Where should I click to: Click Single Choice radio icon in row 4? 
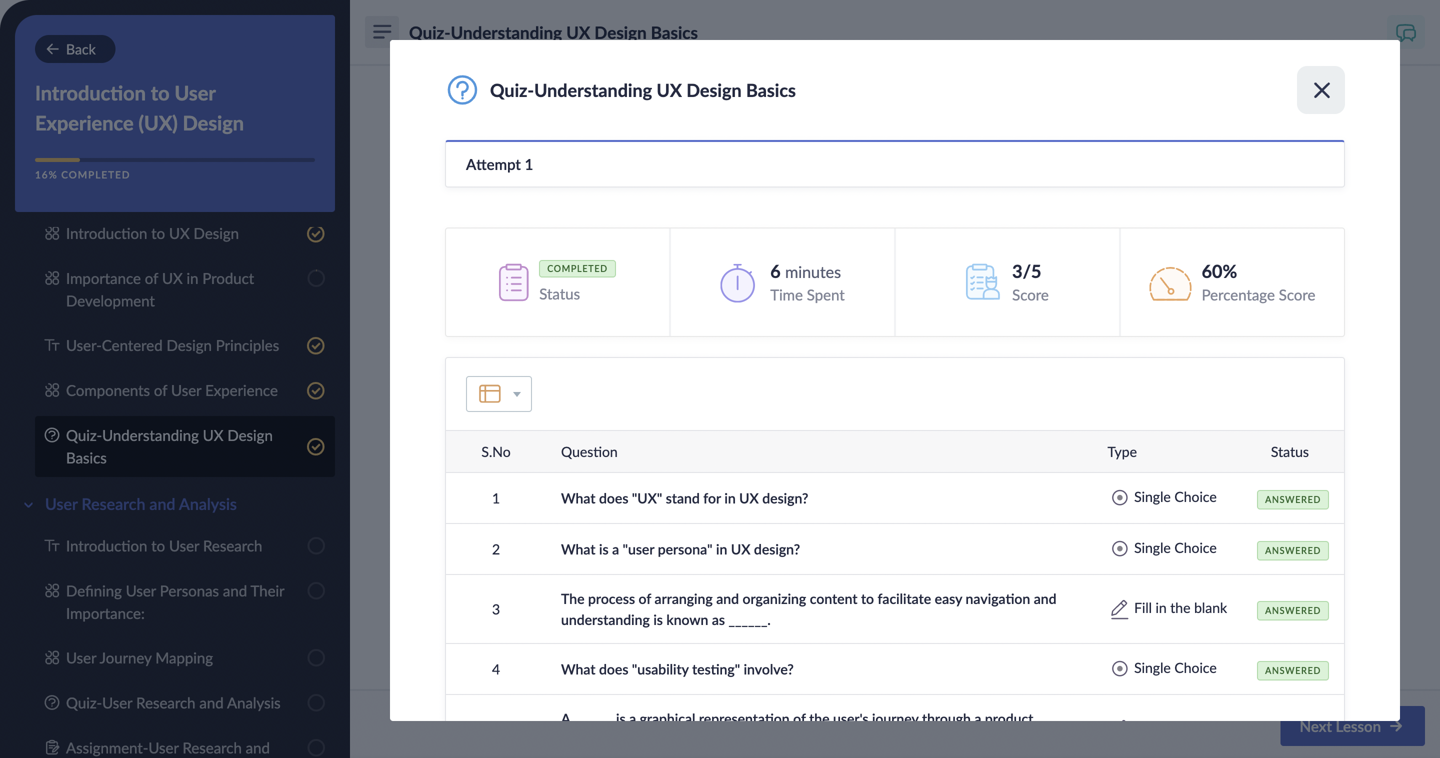pos(1119,668)
